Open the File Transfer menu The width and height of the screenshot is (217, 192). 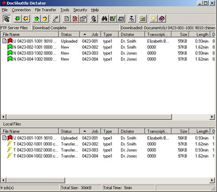click(x=45, y=10)
